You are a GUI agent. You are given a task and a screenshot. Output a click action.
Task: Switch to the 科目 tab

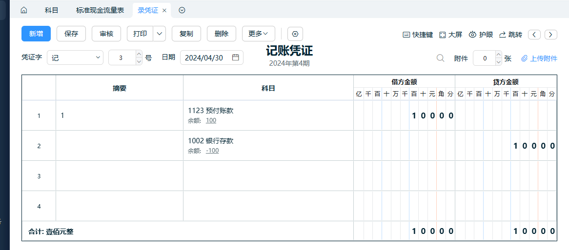51,10
